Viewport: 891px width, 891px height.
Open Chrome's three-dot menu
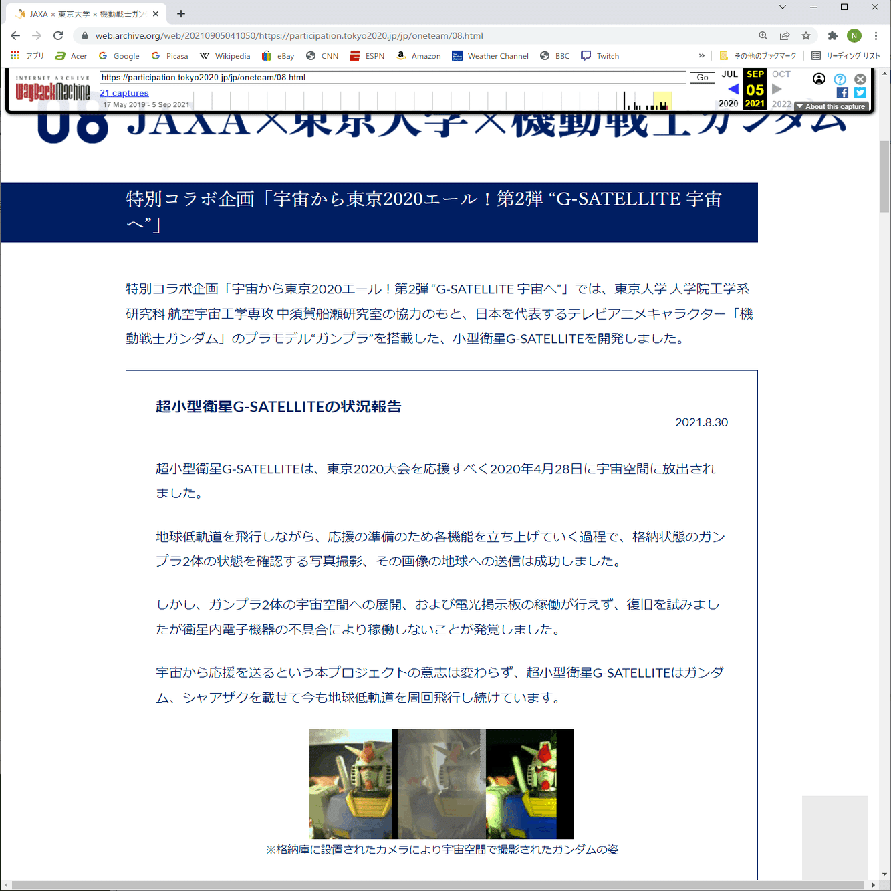click(876, 36)
